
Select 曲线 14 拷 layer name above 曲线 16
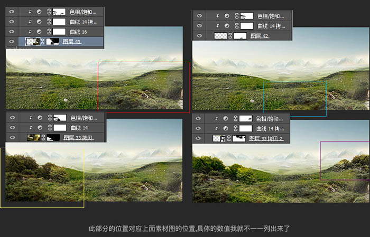click(x=84, y=22)
